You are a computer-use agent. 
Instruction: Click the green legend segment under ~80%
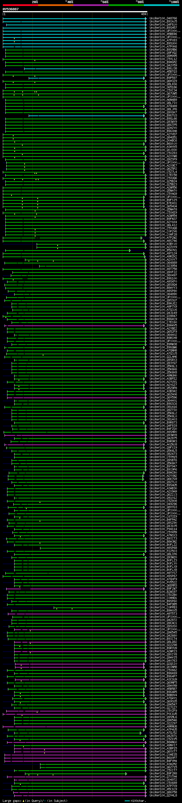pyautogui.click(x=126, y=5)
